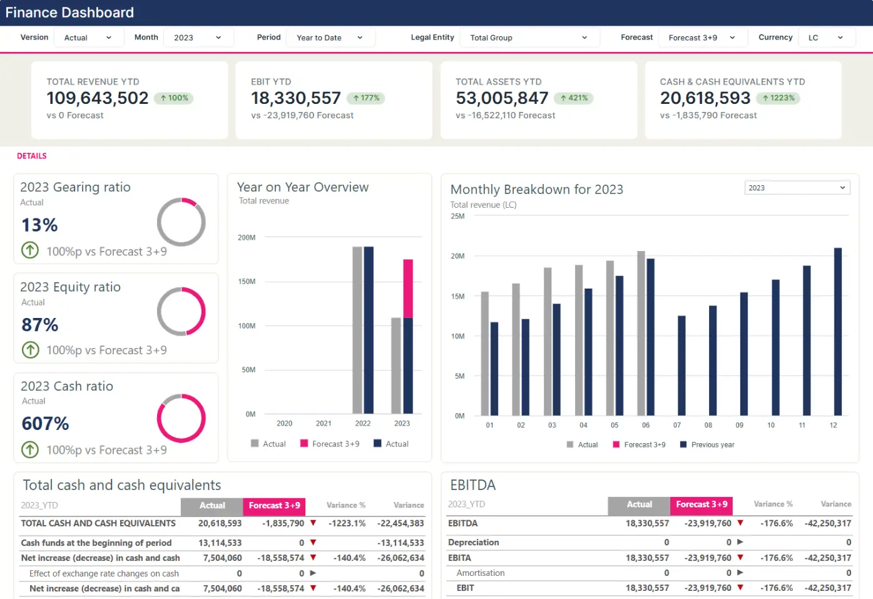Screen dimensions: 873x599
Task: Toggle the Previous year legend in Monthly Breakdown
Action: 707,445
